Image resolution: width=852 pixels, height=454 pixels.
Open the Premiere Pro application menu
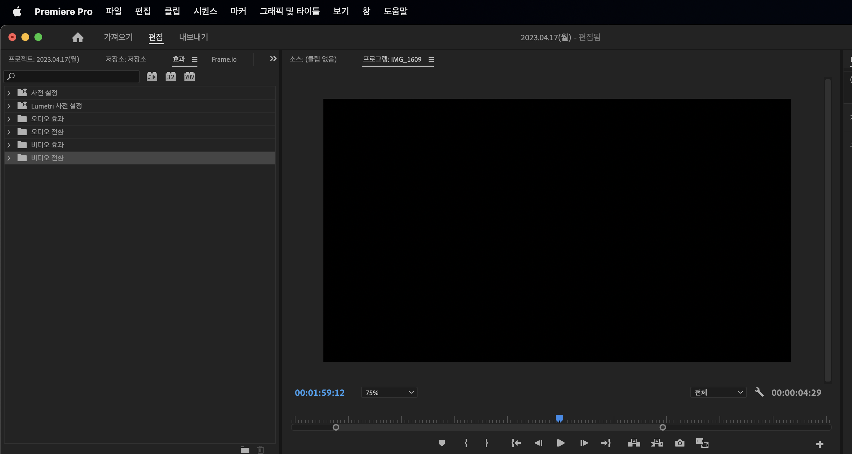click(64, 12)
